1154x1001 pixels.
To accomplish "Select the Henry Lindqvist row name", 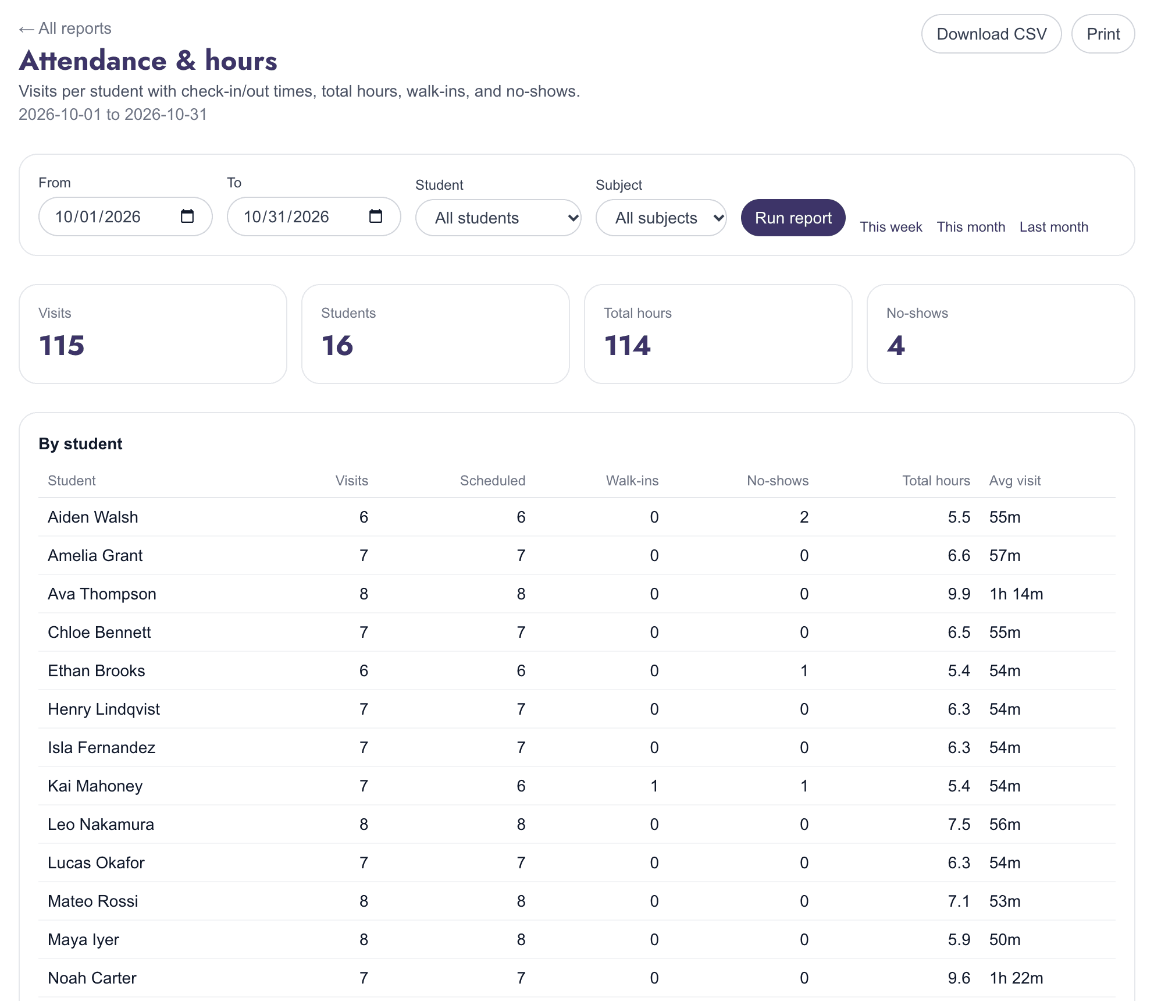I will coord(104,709).
